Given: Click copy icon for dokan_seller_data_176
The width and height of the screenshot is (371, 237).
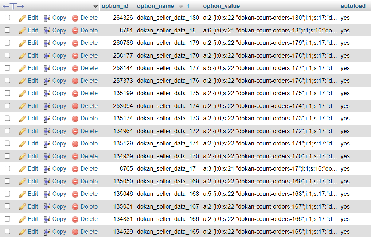Looking at the screenshot, I should (x=47, y=81).
